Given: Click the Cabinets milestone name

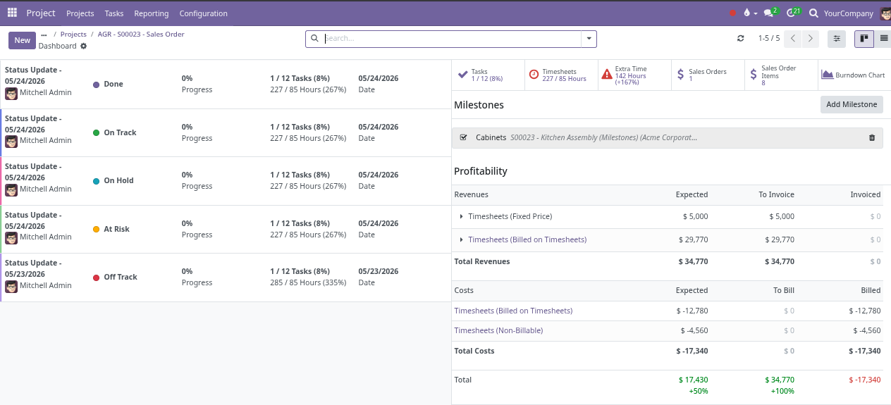Looking at the screenshot, I should click(x=491, y=137).
